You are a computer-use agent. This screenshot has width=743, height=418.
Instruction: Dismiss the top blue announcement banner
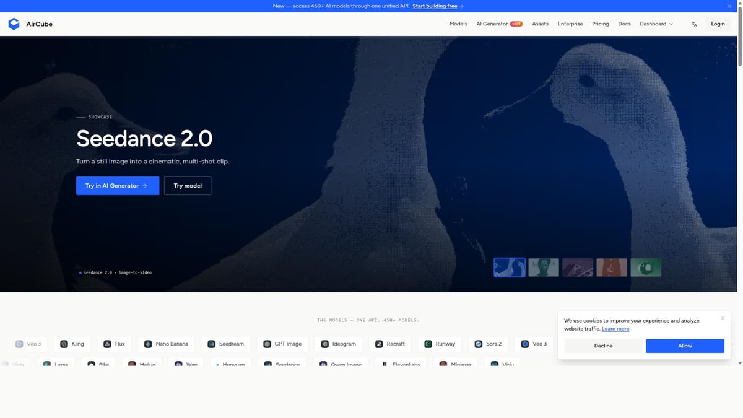pos(729,6)
